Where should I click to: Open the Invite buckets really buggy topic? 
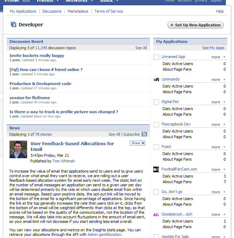click(37, 56)
